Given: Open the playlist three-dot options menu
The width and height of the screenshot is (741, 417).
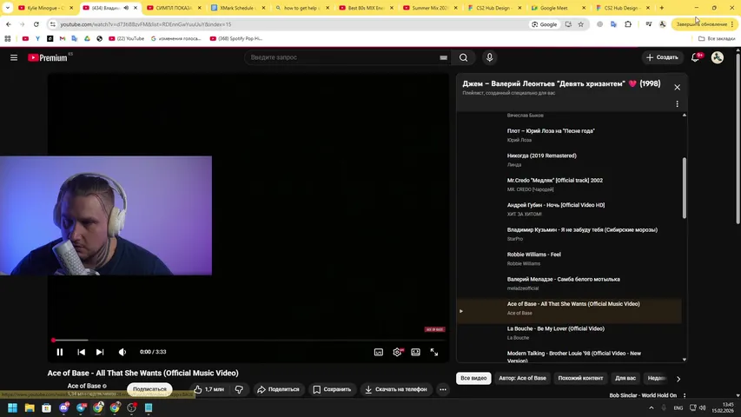Looking at the screenshot, I should [x=677, y=104].
